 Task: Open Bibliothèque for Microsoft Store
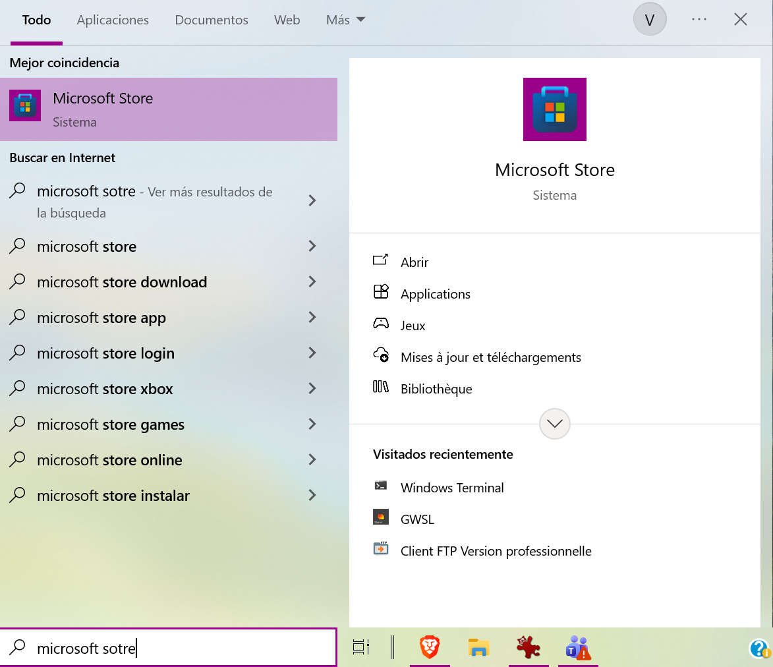click(x=436, y=389)
